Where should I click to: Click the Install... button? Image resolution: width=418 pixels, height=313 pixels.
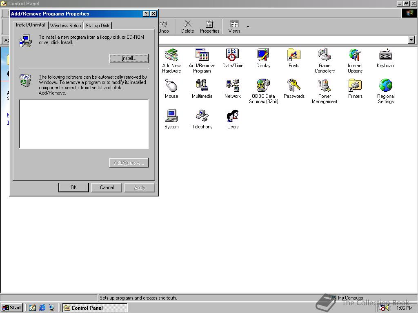(129, 58)
